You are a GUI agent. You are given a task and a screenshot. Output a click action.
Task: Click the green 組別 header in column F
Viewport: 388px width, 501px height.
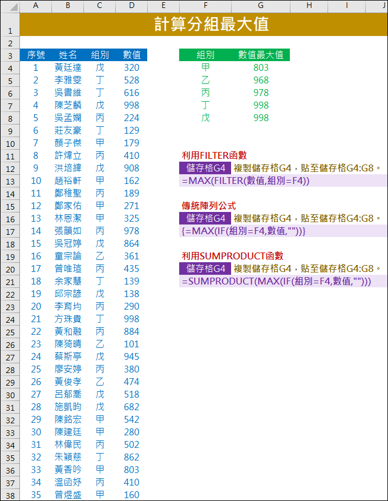pos(205,55)
